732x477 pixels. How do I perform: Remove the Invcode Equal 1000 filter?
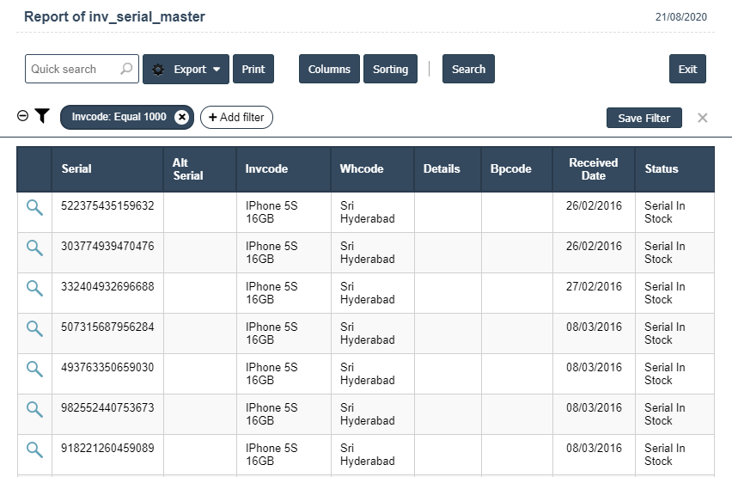click(x=181, y=117)
